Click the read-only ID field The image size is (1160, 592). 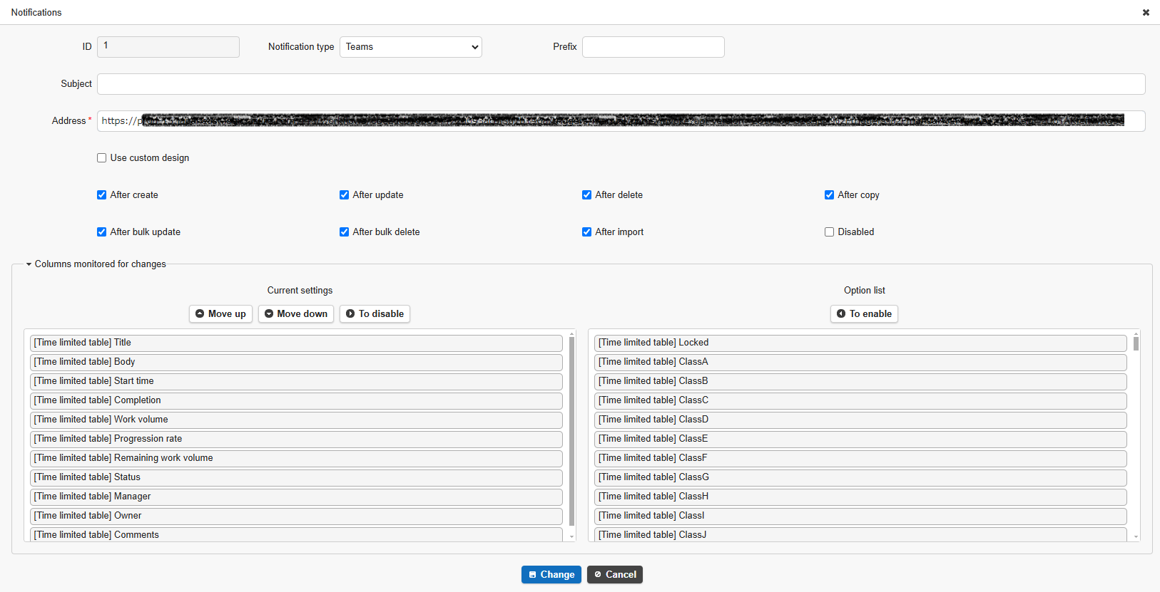tap(168, 47)
